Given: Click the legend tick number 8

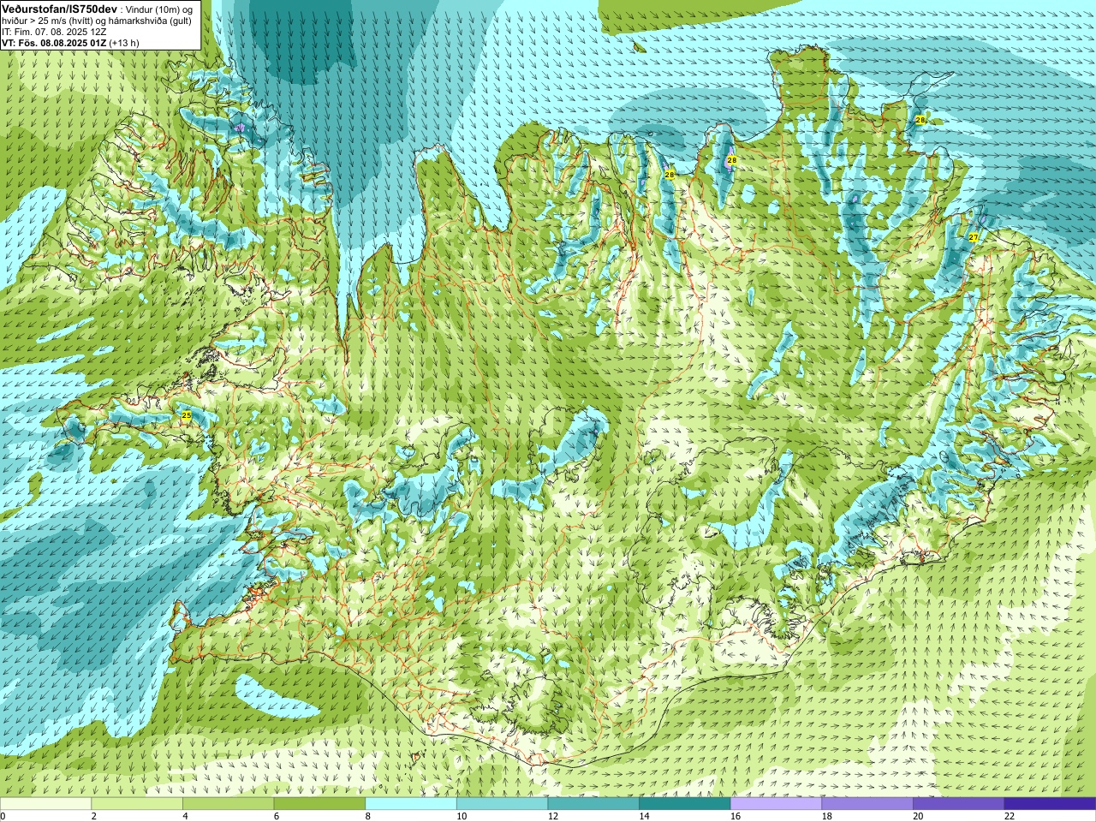Looking at the screenshot, I should (368, 817).
